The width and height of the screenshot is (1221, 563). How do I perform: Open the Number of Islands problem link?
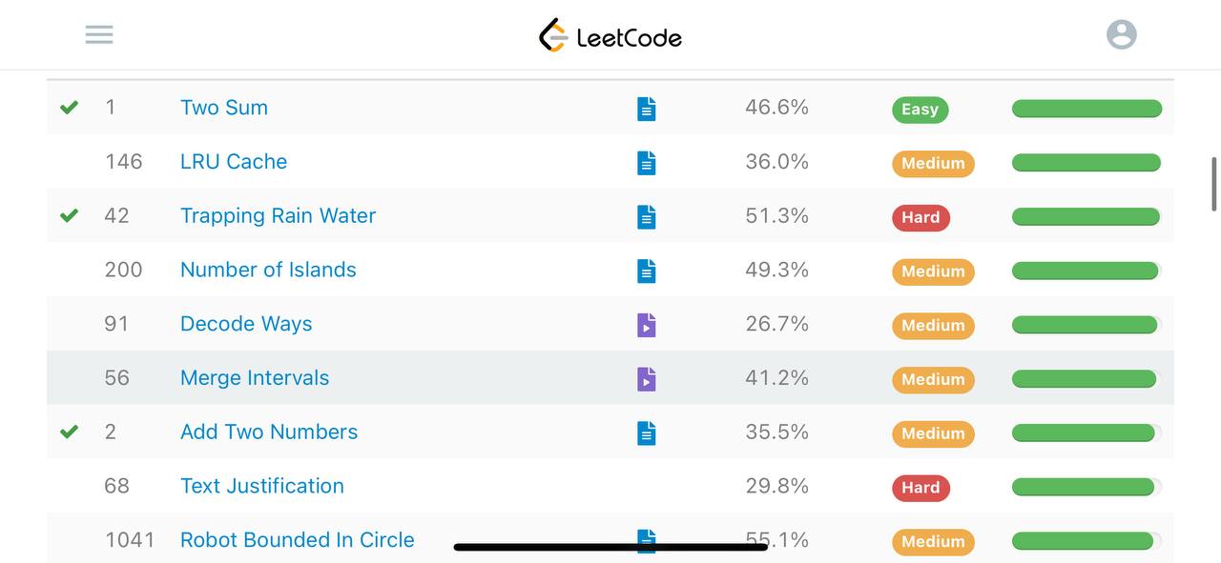(268, 270)
